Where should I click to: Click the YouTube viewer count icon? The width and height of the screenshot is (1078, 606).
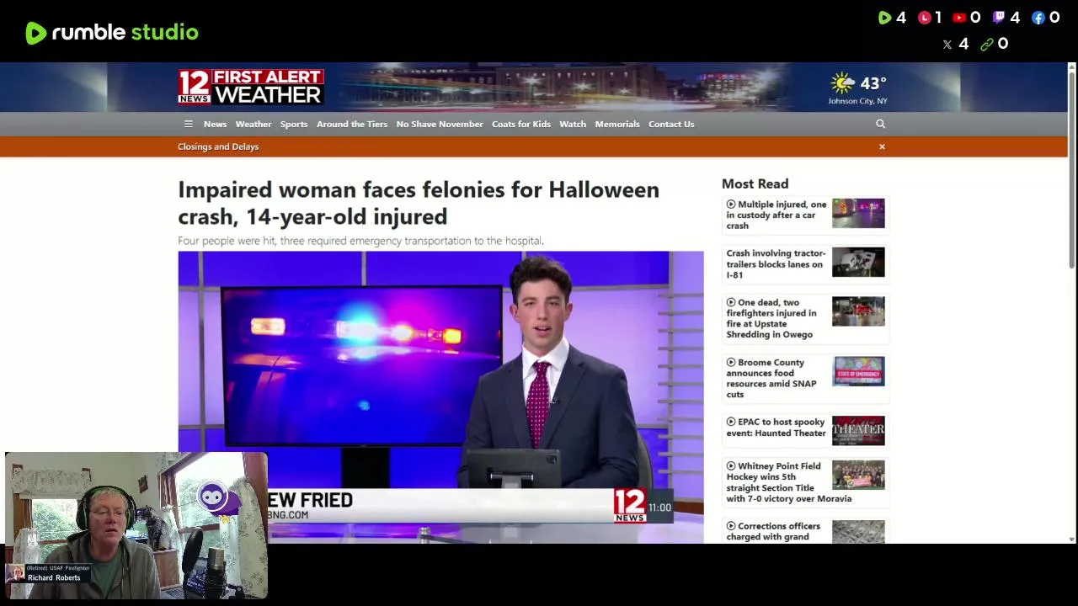click(959, 18)
